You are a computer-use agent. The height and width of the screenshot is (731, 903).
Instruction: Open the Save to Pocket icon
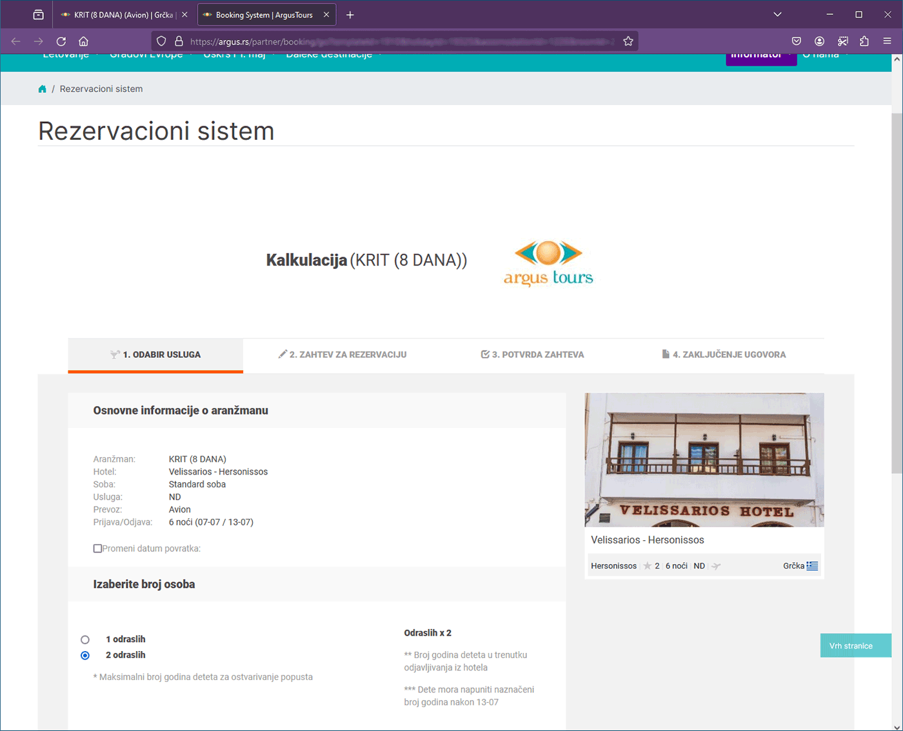click(797, 41)
